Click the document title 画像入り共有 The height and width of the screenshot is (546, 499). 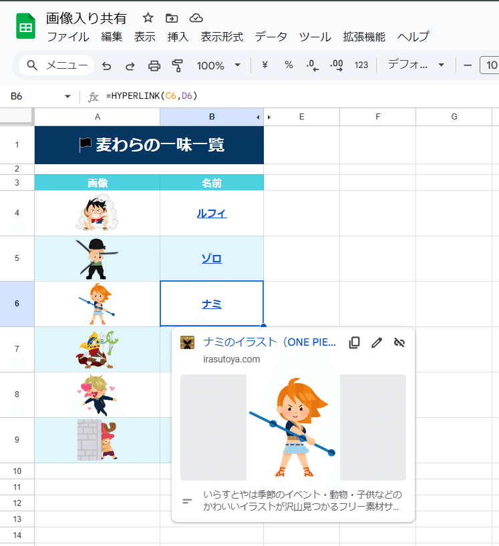[86, 18]
